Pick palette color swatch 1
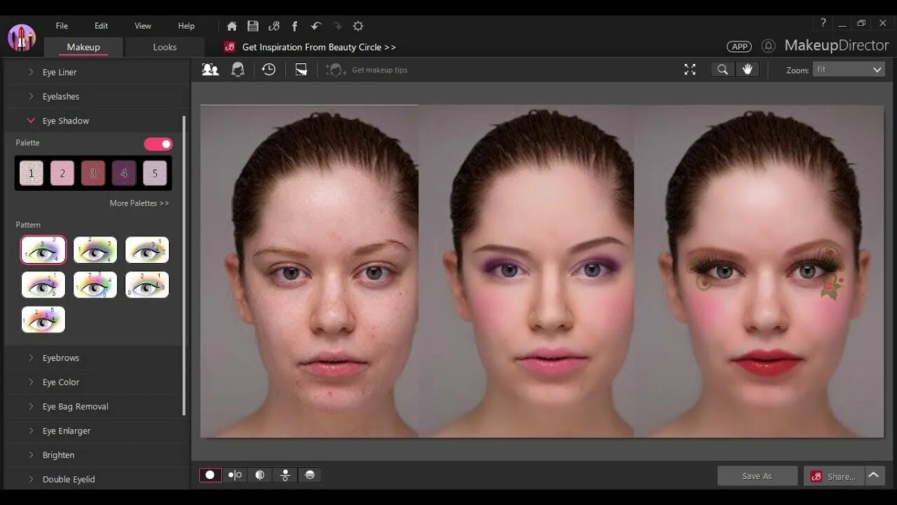This screenshot has width=897, height=505. pyautogui.click(x=31, y=173)
